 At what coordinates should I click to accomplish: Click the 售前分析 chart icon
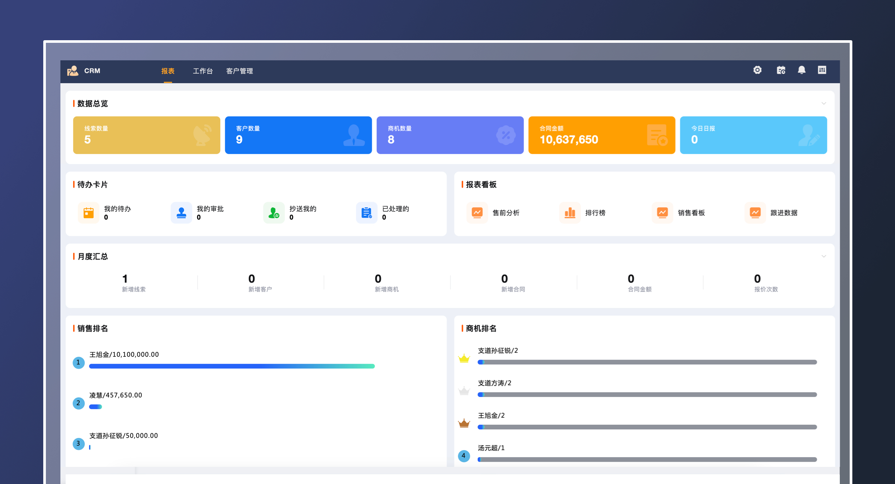477,213
